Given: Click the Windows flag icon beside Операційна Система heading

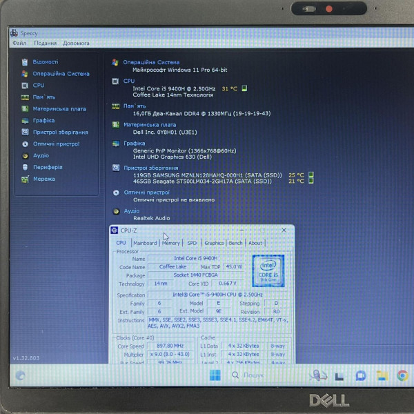Looking at the screenshot, I should (x=115, y=63).
